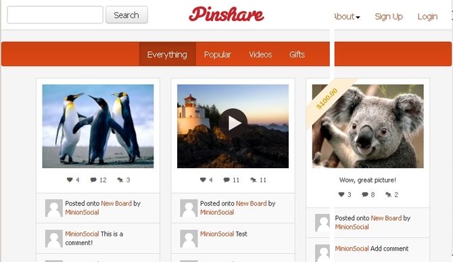The height and width of the screenshot is (262, 453).
Task: Click the Pinshare logo
Action: [x=226, y=14]
